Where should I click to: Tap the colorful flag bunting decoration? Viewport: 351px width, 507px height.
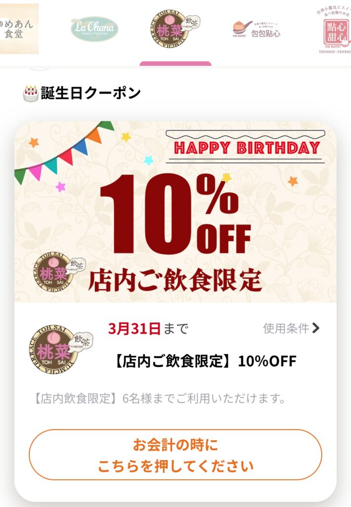pyautogui.click(x=64, y=152)
